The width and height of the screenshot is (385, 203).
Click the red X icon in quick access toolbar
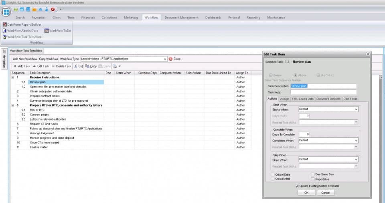coord(53,9)
